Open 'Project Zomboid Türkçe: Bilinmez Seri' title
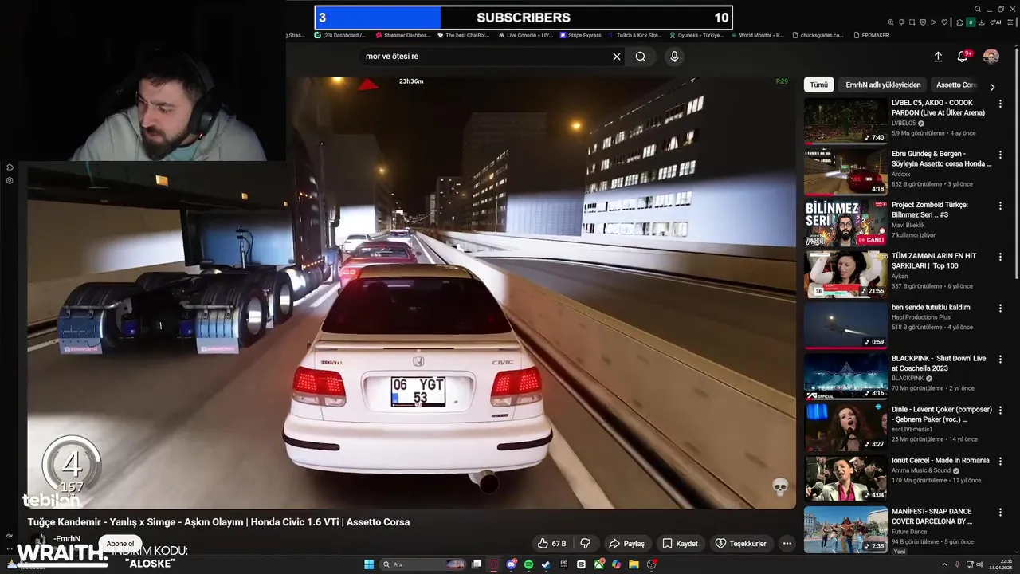 pyautogui.click(x=930, y=210)
